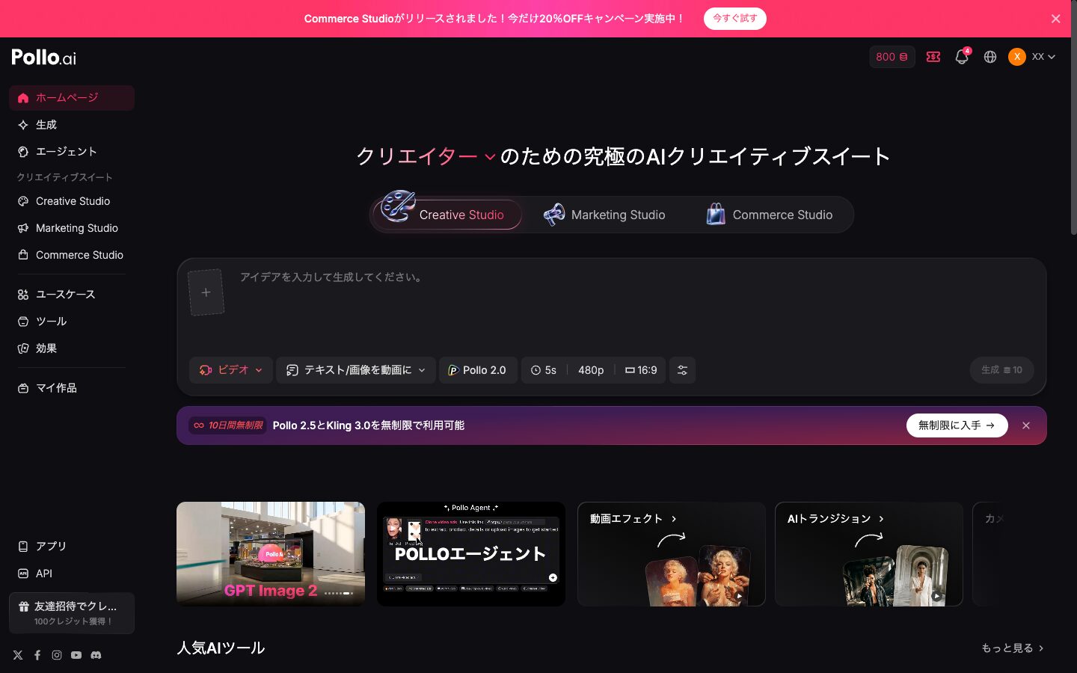The image size is (1077, 673).
Task: Open the X (Twitter) social icon
Action: [18, 655]
